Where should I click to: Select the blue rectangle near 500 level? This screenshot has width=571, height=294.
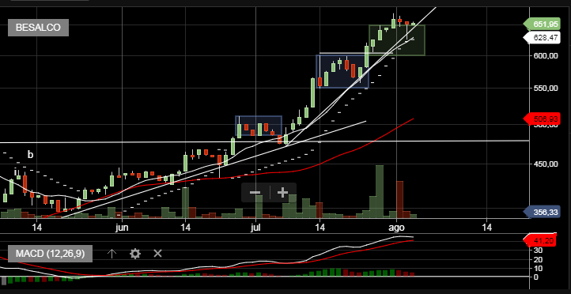coord(259,126)
